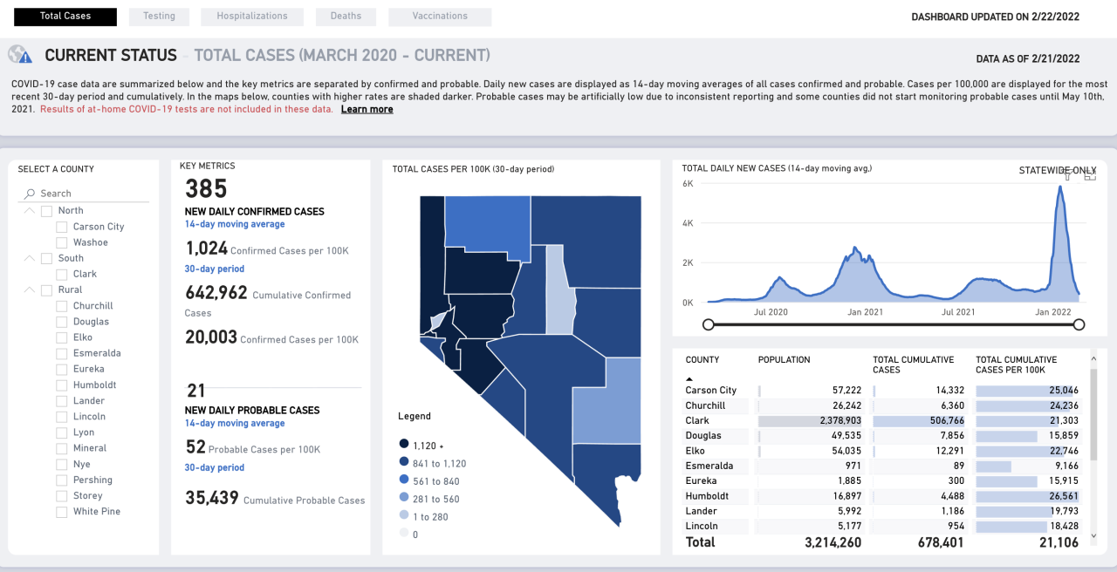
Task: Enable the White Pine checkbox
Action: [x=62, y=512]
